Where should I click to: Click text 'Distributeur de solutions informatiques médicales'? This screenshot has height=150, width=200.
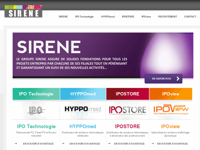pos(83,134)
